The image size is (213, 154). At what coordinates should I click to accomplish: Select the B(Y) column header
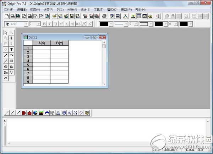pyautogui.click(x=60, y=43)
